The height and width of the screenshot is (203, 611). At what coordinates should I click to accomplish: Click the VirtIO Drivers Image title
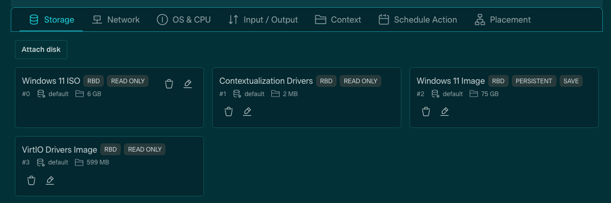(x=60, y=150)
